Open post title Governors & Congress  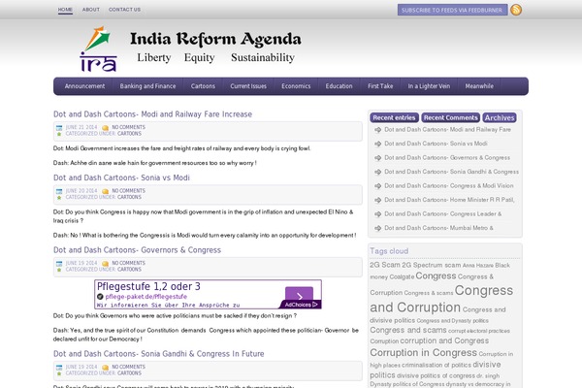[137, 250]
